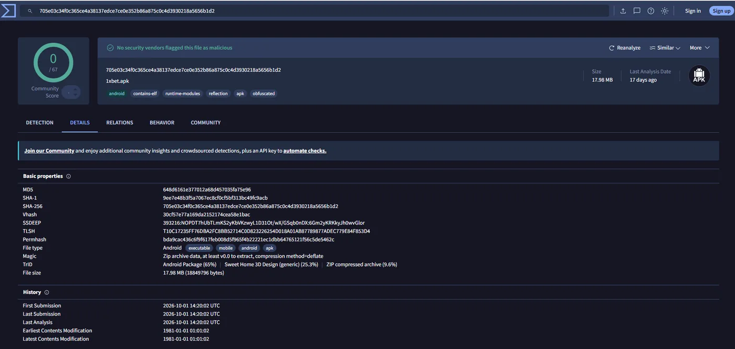Select the MD5 value 648d6161e377012a68d457035fa75e96
735x349 pixels.
click(x=207, y=189)
